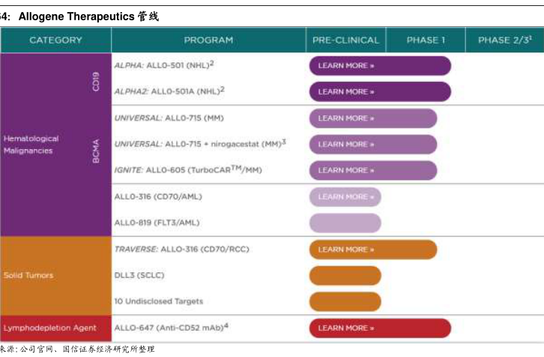The image size is (544, 357).
Task: Select the CATEGORY column header
Action: [x=55, y=40]
